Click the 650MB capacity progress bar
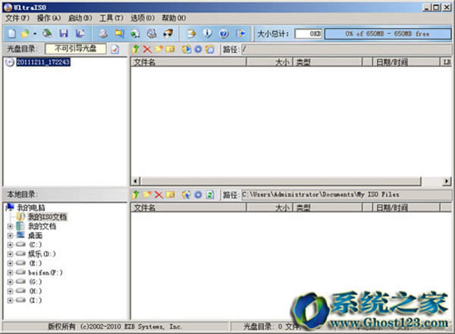Viewport: 455px width, 334px height. click(388, 33)
